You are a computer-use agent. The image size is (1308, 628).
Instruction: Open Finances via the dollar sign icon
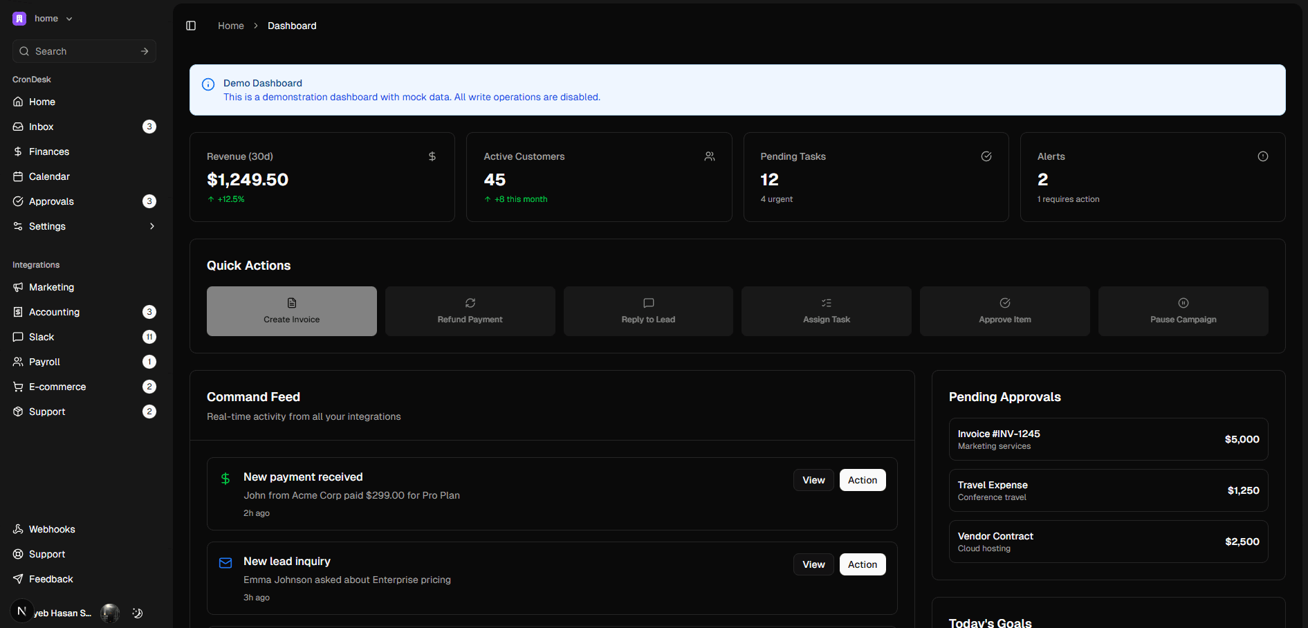(x=18, y=151)
